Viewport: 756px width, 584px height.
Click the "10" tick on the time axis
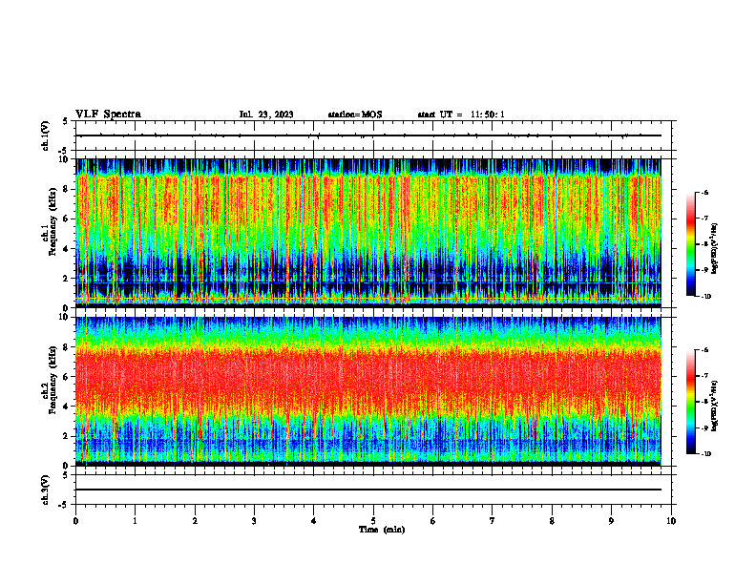(671, 521)
